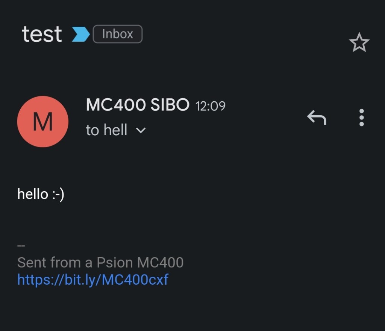Select sender name MC400 SIBO
385x331 pixels.
[138, 105]
